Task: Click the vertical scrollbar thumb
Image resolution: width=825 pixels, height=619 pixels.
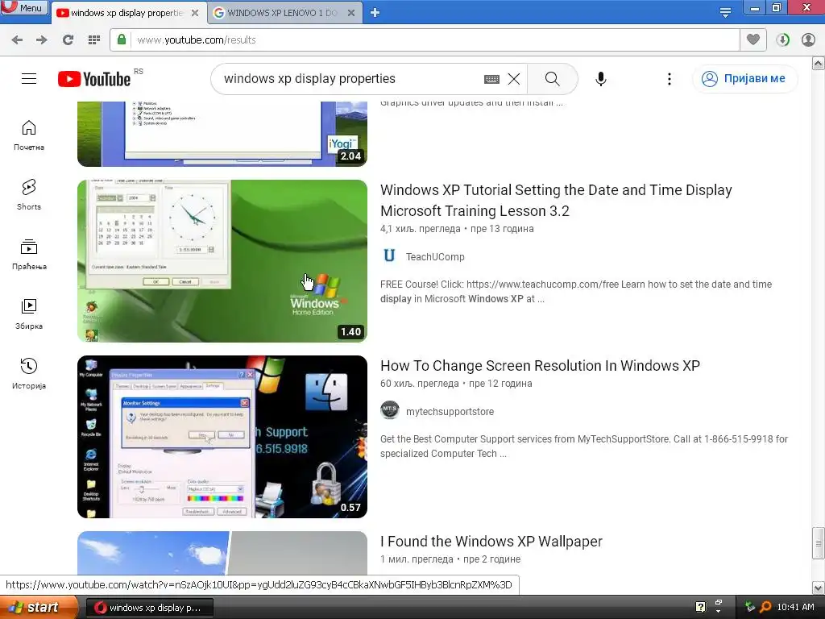Action: tap(819, 542)
